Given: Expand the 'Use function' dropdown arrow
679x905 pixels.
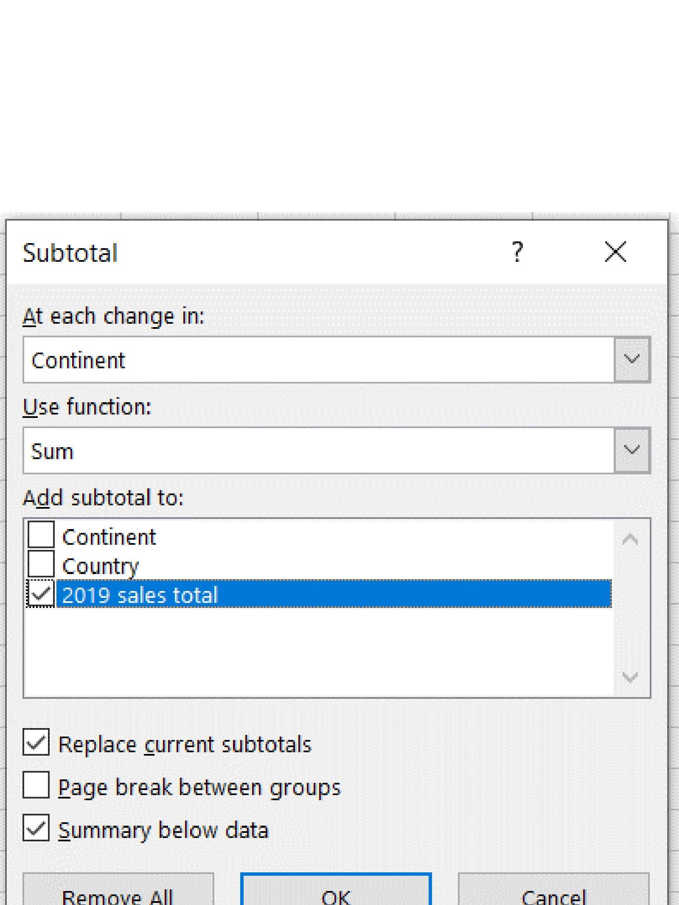Looking at the screenshot, I should point(632,450).
